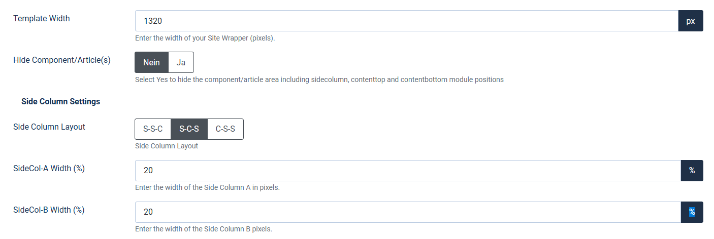Pick the C-S-S side column layout
The image size is (714, 239).
pos(225,129)
